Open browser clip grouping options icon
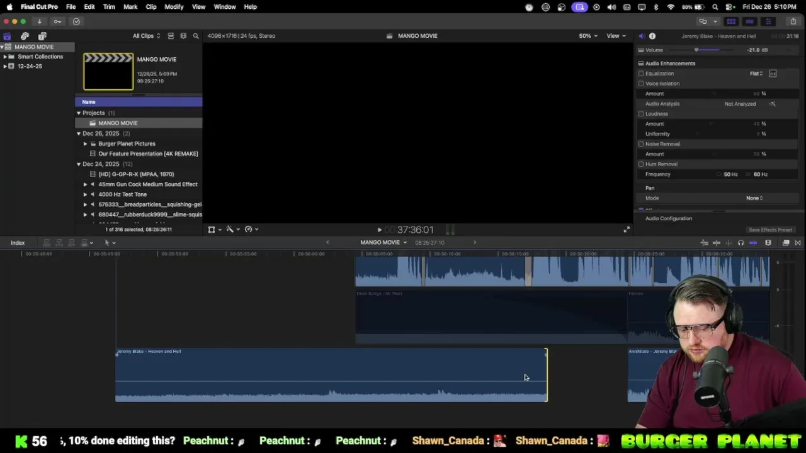 pos(183,36)
